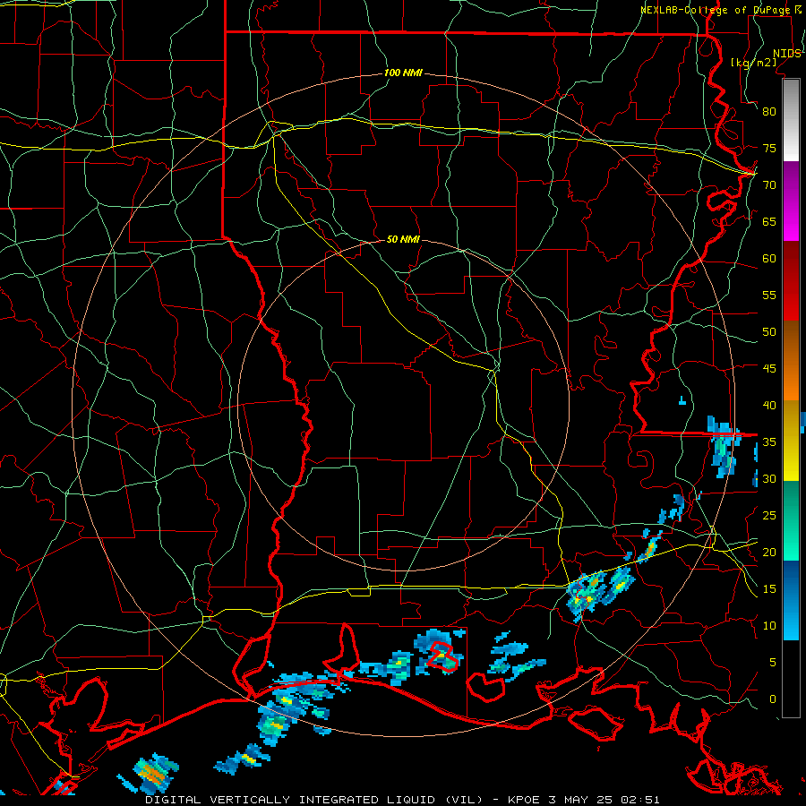Pick the yellow segment of the color bar
The height and width of the screenshot is (806, 806).
coord(792,441)
